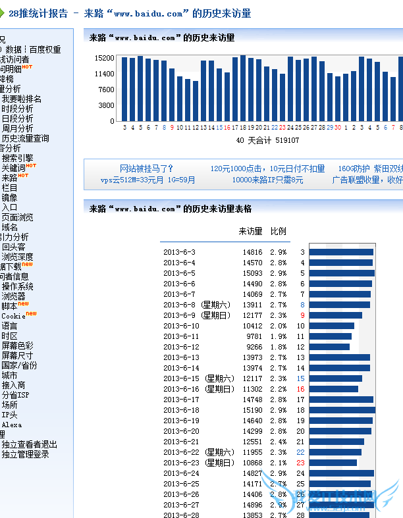Click the HOT badge next to 关键词

click(32, 166)
